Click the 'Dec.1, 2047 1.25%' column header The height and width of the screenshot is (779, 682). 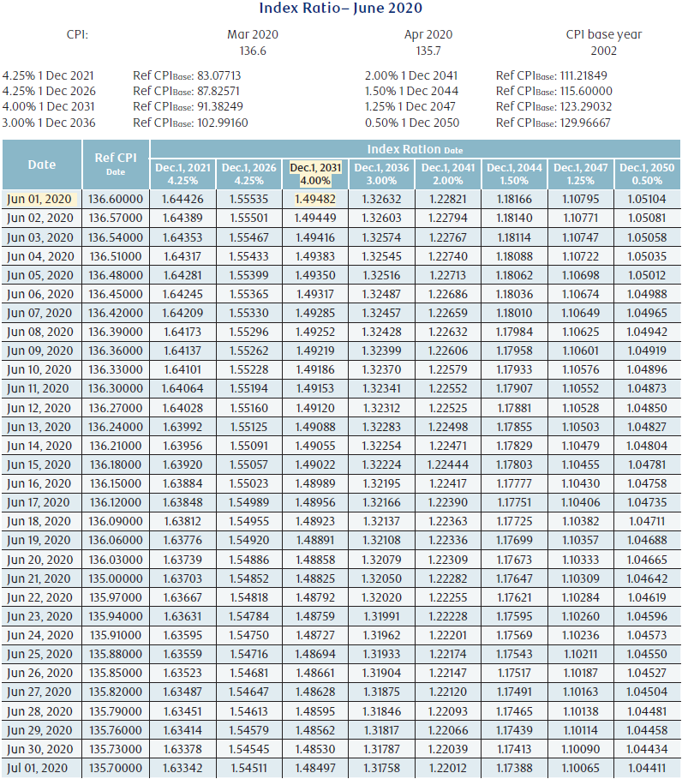click(581, 174)
